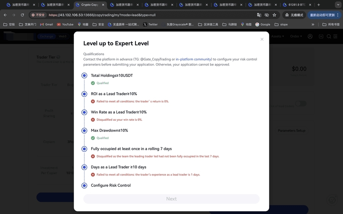
Task: Reload the page with the refresh icon
Action: pyautogui.click(x=22, y=15)
